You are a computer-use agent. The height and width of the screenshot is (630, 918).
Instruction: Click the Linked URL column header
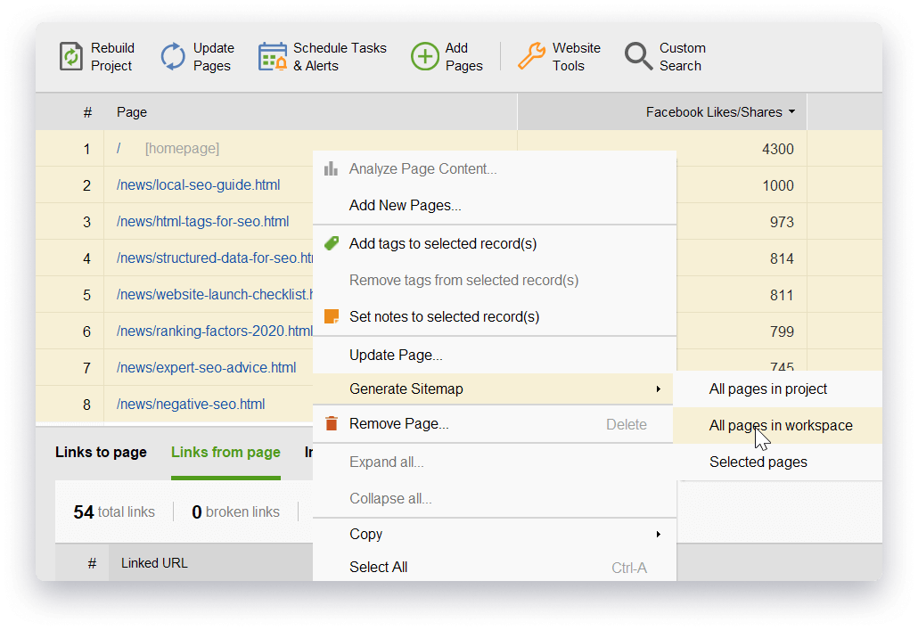154,563
